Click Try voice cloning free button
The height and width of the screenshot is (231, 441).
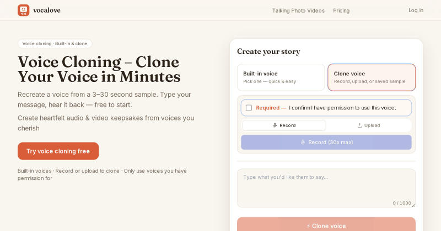(58, 151)
